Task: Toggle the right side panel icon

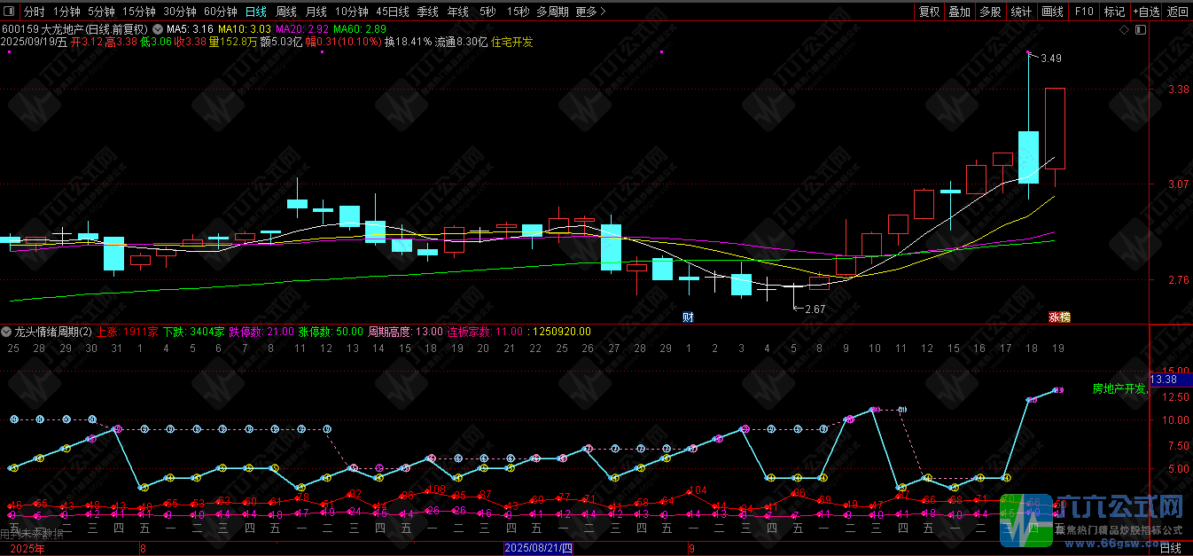Action: (x=1141, y=30)
